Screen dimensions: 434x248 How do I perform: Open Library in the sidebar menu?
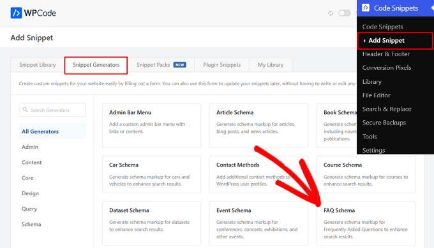[x=371, y=81]
